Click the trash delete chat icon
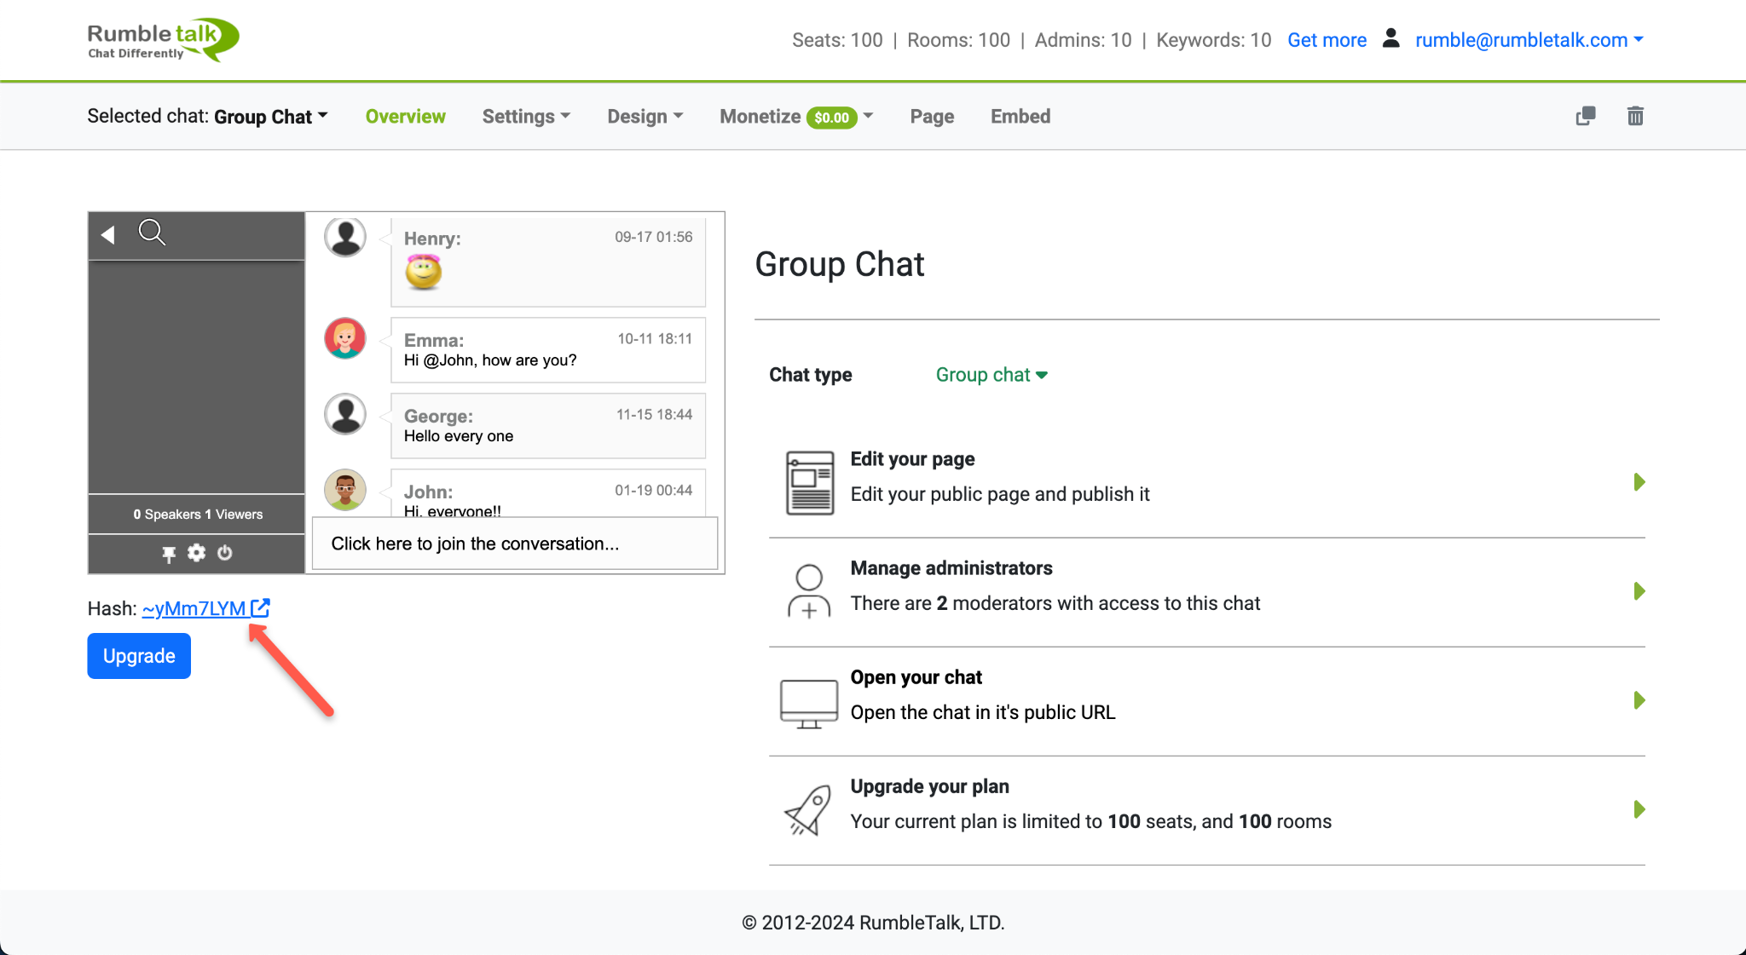 [x=1634, y=116]
